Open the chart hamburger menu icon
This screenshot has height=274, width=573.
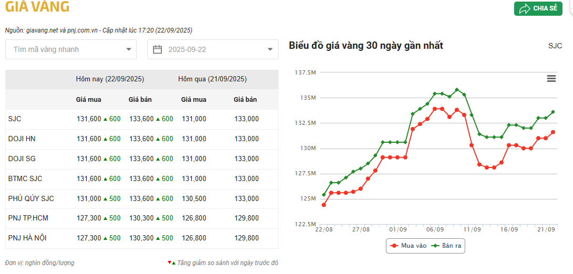(x=551, y=79)
